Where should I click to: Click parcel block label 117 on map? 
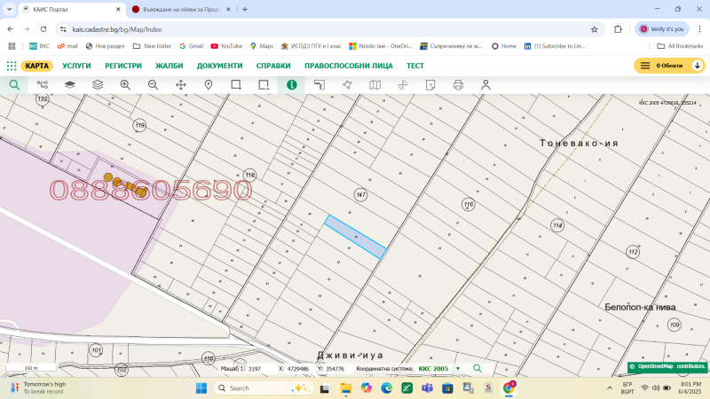(360, 195)
